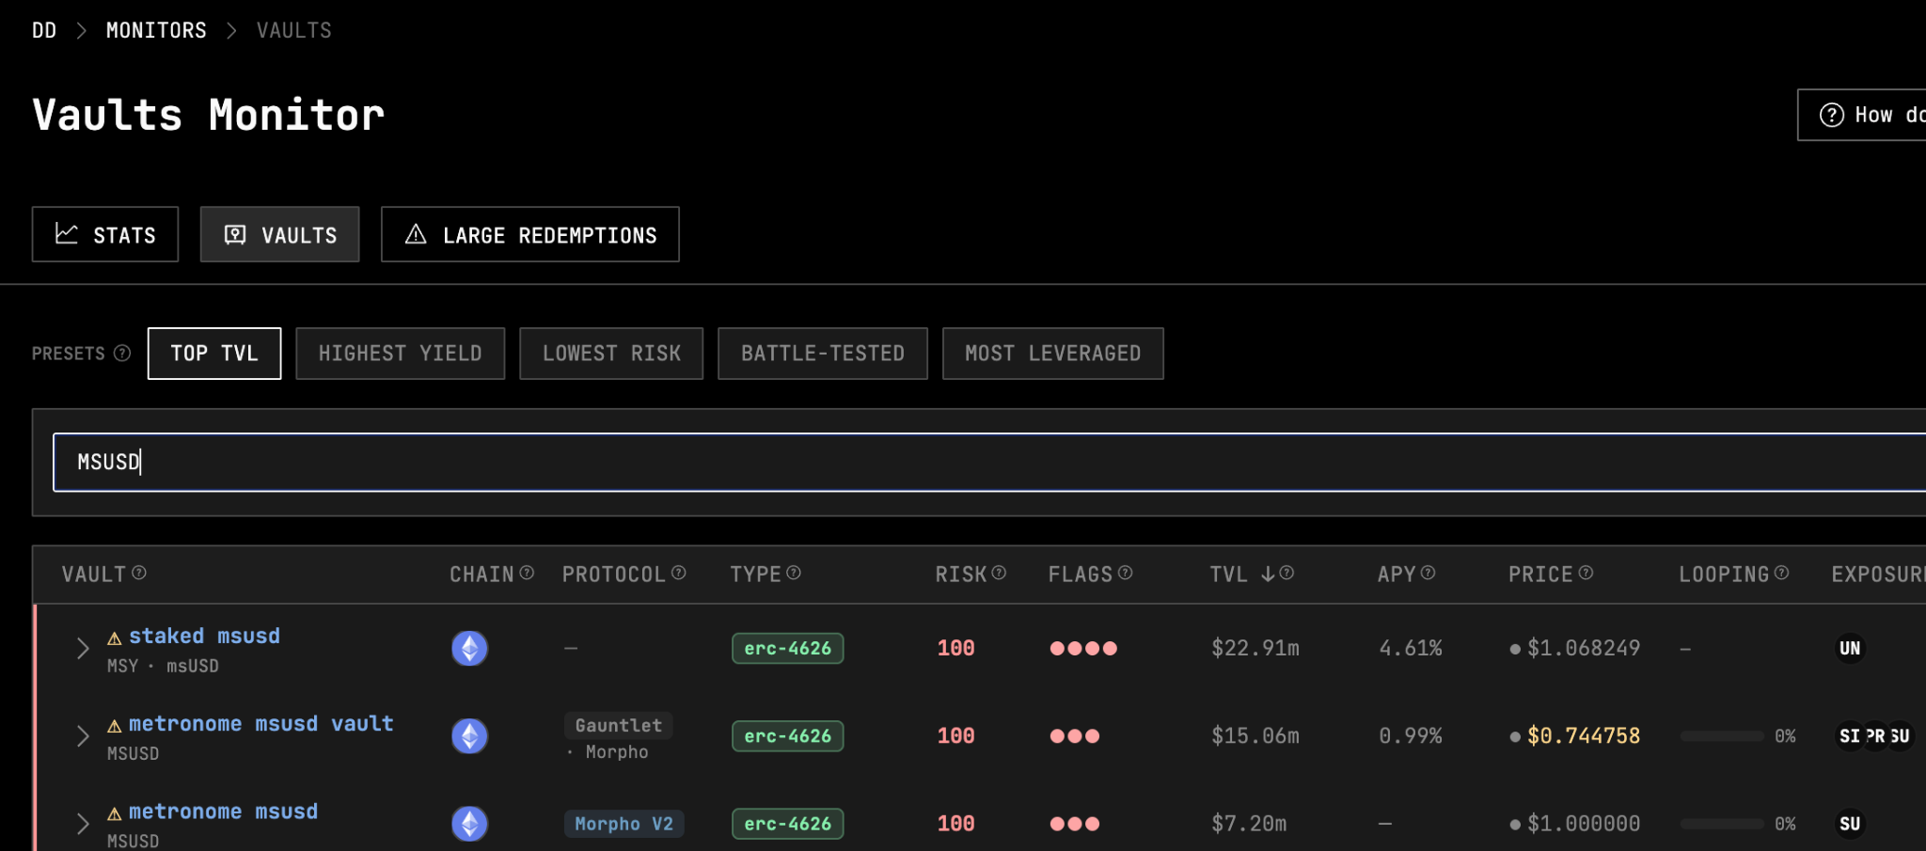Click looping bar for metronome msusd vault

pos(1722,736)
